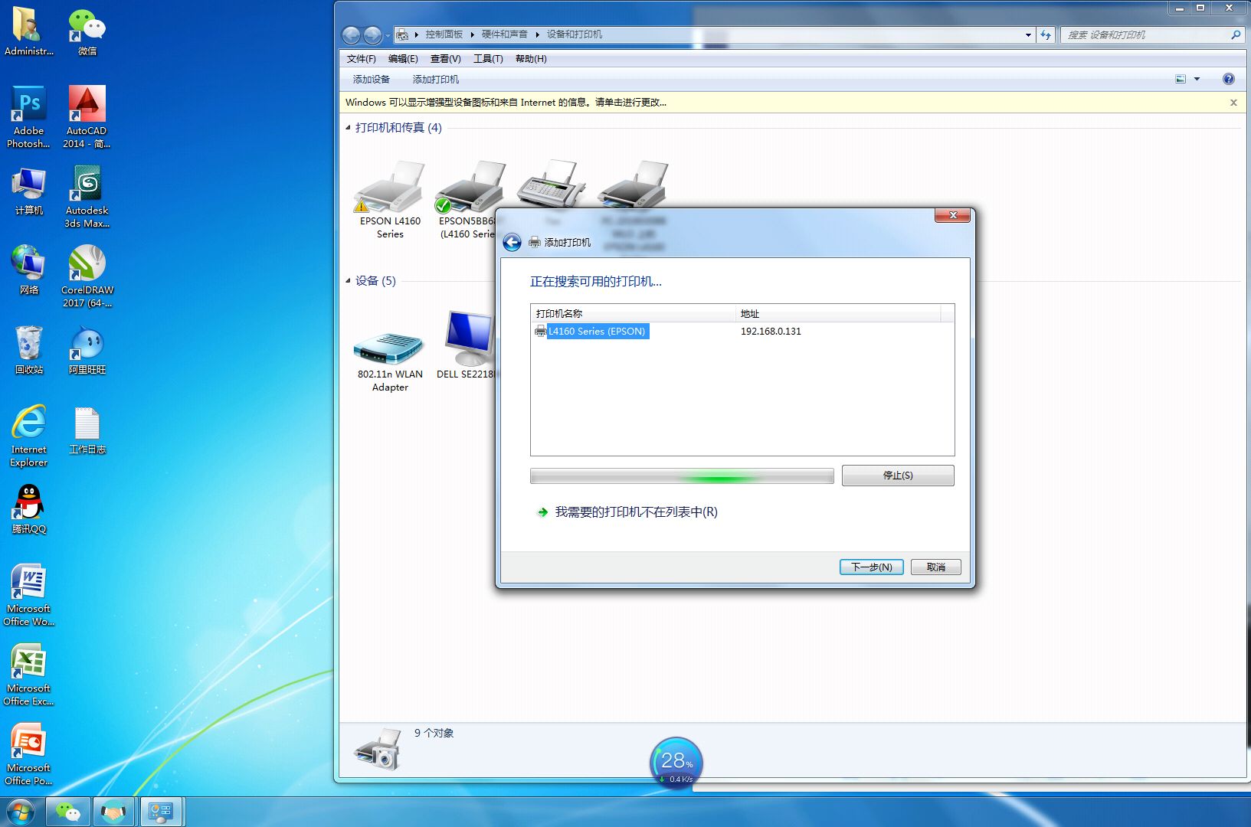Click the 停止(S) stop button
This screenshot has height=827, width=1251.
(898, 476)
